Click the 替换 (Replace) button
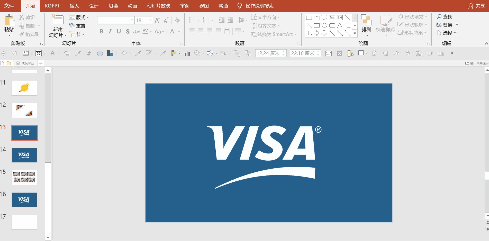This screenshot has width=489, height=241. 445,25
